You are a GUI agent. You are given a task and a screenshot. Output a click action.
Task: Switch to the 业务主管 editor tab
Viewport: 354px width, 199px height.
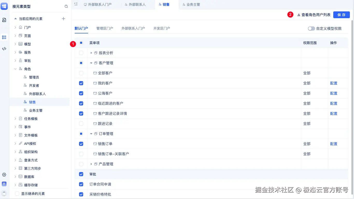point(191,5)
